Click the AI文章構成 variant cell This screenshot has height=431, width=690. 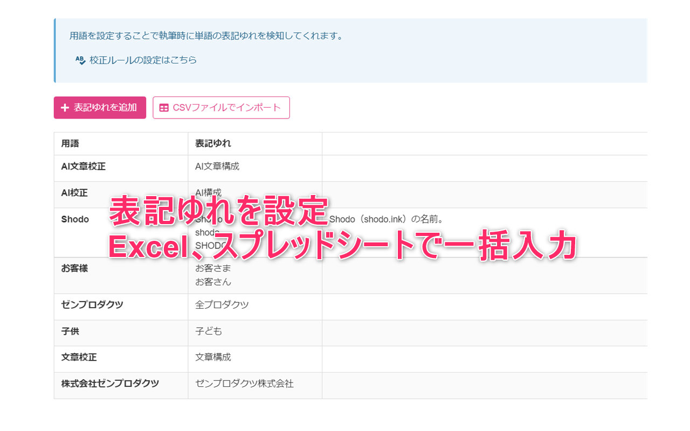click(x=255, y=168)
